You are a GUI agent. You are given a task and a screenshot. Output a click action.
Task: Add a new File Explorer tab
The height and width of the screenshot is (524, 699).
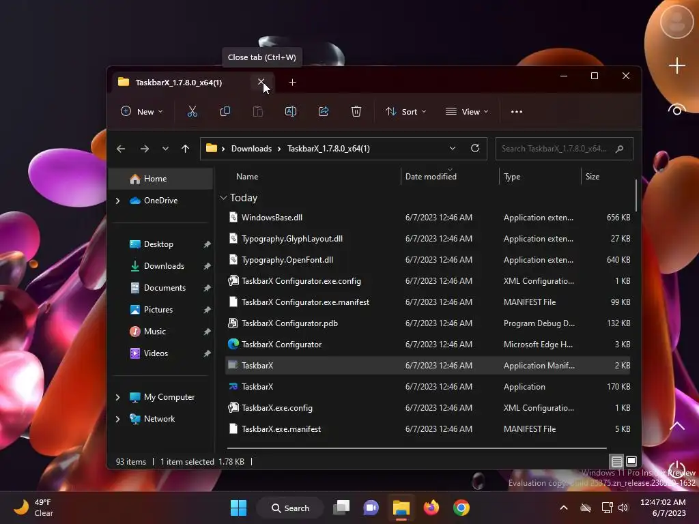click(292, 83)
